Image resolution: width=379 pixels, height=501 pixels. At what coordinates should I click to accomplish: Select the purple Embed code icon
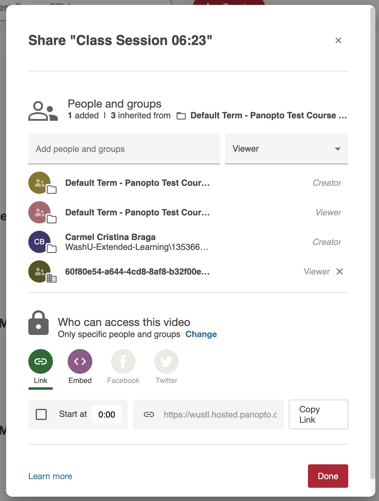(x=80, y=361)
